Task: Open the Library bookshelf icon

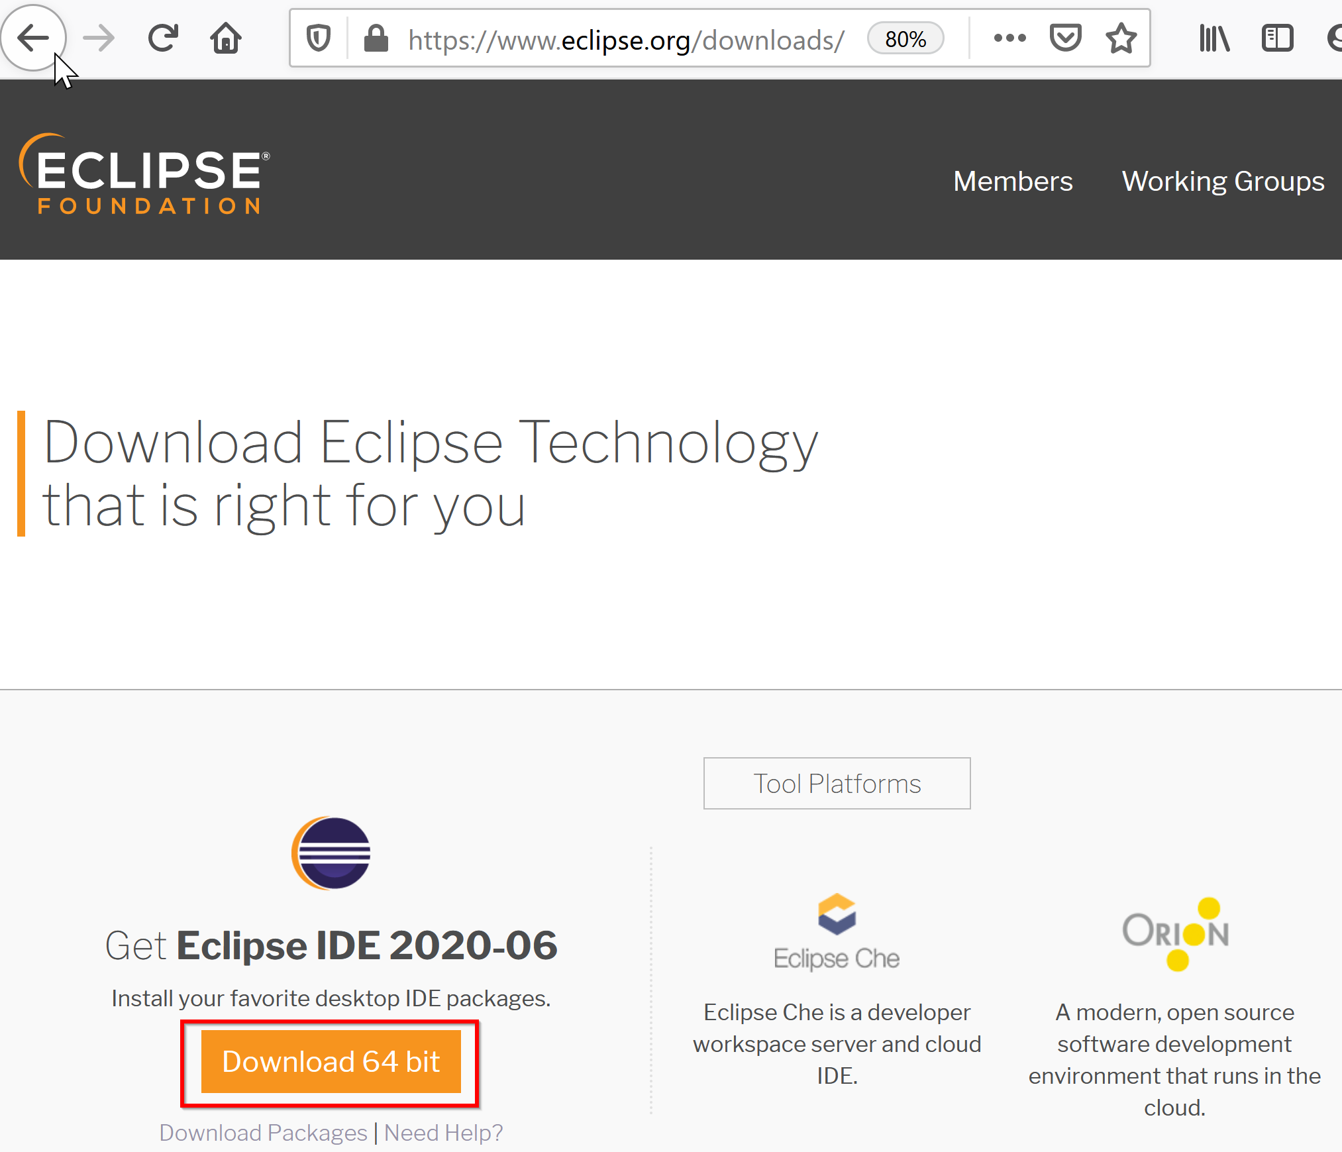Action: [1214, 38]
